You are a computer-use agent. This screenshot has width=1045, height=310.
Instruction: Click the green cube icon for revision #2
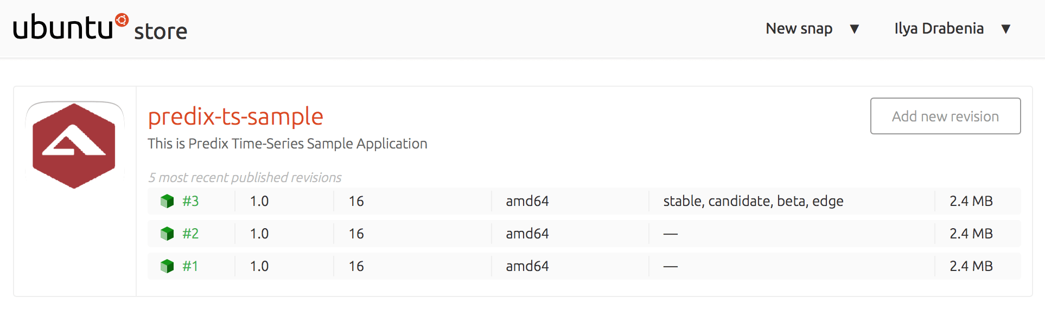tap(167, 234)
